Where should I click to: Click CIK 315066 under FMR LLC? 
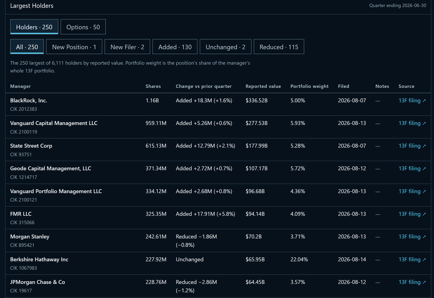22,223
